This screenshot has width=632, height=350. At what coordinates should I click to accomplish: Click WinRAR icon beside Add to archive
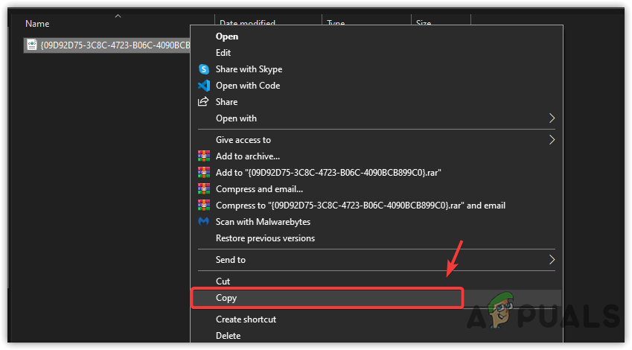click(x=204, y=156)
